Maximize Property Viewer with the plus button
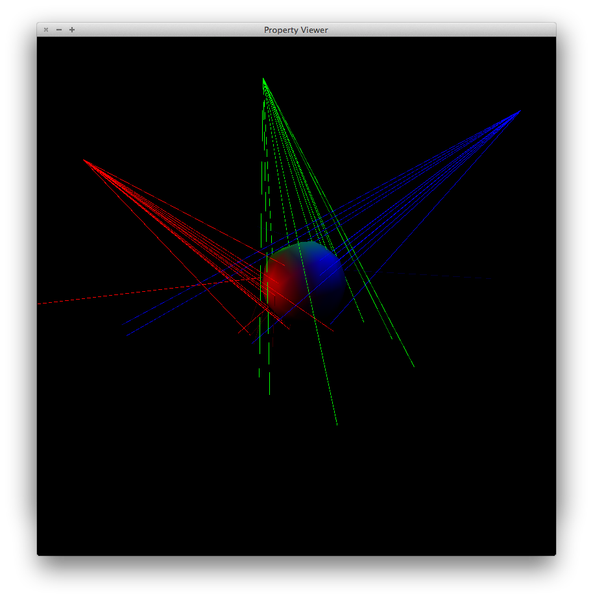The image size is (593, 607). point(72,30)
